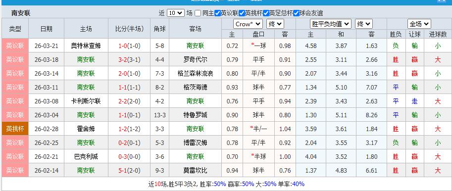Click the 比分(半场) column header
This screenshot has height=191, width=452.
coord(129,29)
